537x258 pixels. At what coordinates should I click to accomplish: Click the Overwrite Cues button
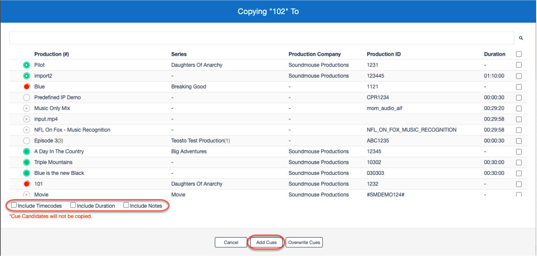[304, 242]
